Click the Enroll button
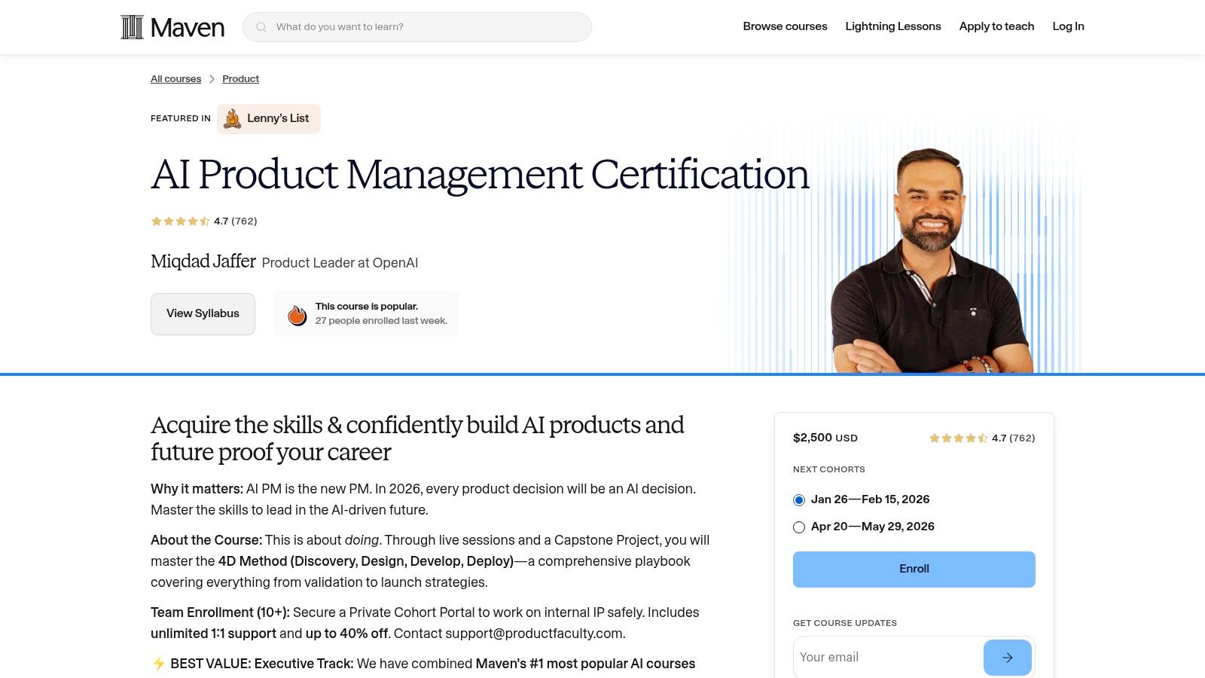 coord(914,569)
